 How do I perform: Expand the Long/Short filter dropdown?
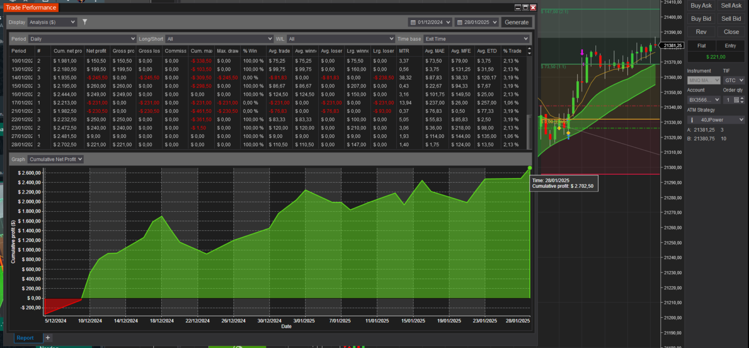[x=219, y=38]
